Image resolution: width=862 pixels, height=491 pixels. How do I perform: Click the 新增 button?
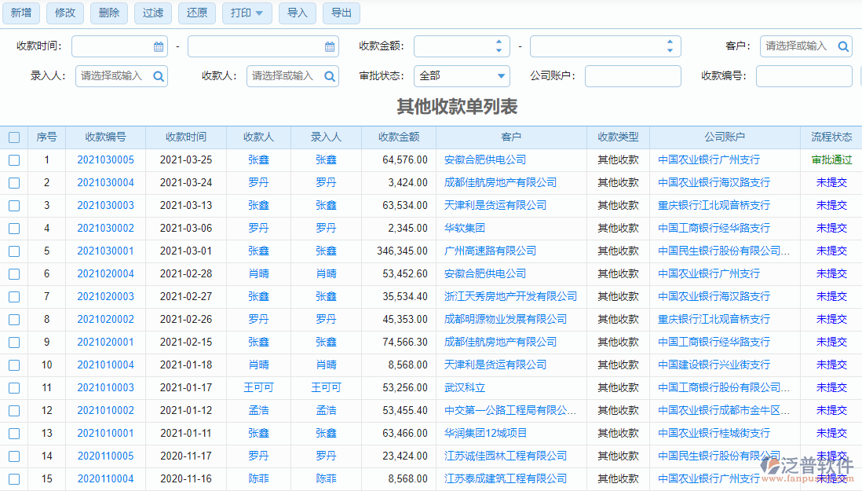(x=21, y=13)
